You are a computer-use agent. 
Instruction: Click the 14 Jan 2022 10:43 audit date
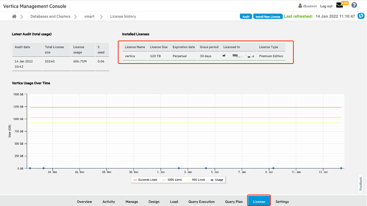pos(27,64)
